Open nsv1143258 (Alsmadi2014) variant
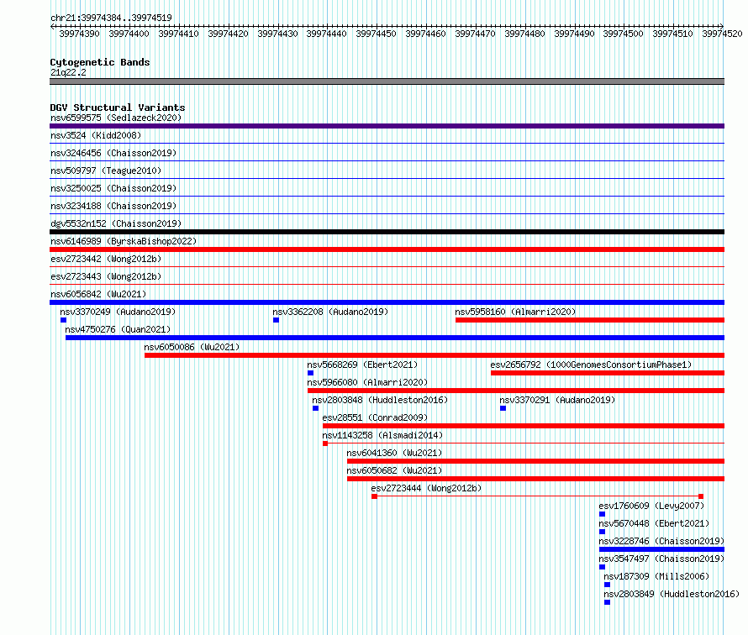Viewport: 748px width, 635px height. tap(382, 435)
